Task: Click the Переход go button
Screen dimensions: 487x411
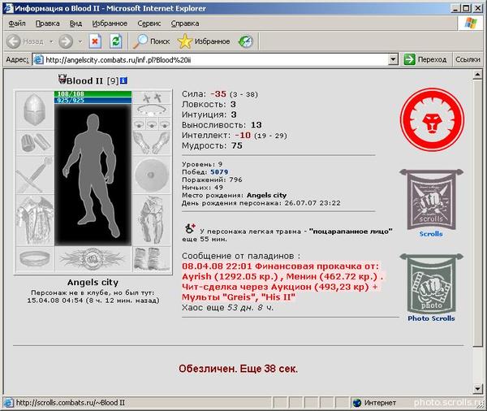Action: pos(425,59)
